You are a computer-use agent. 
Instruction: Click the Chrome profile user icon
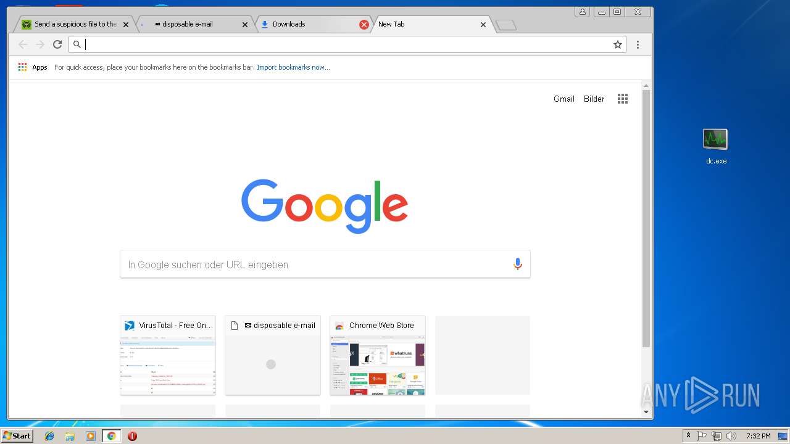582,12
